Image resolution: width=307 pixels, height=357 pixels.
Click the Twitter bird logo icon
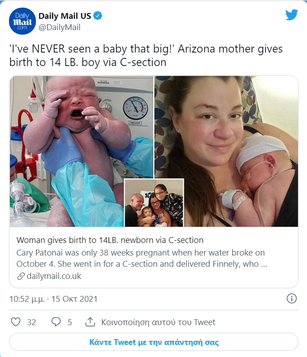[x=292, y=15]
